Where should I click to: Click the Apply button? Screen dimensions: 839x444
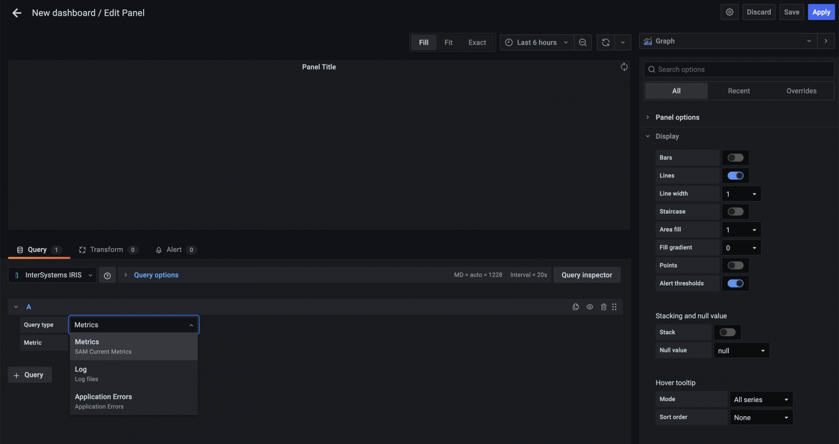(x=821, y=12)
